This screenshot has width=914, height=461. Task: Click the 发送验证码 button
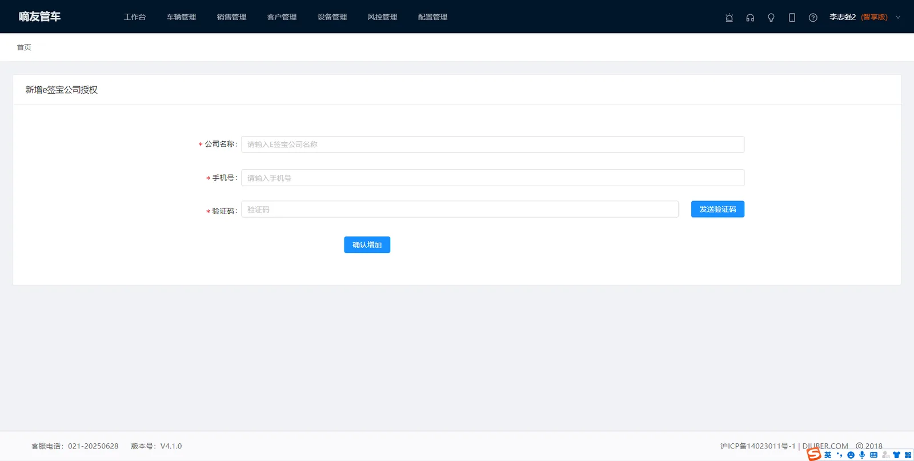[717, 209]
